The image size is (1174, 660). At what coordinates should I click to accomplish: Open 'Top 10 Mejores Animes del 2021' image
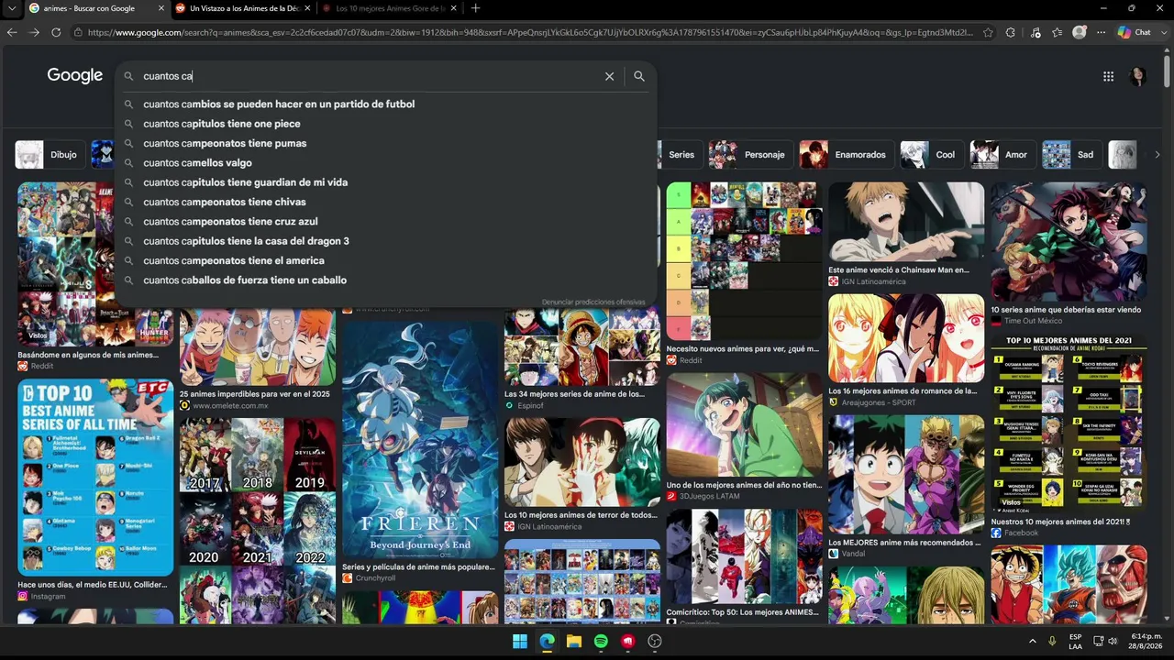[x=1069, y=423]
